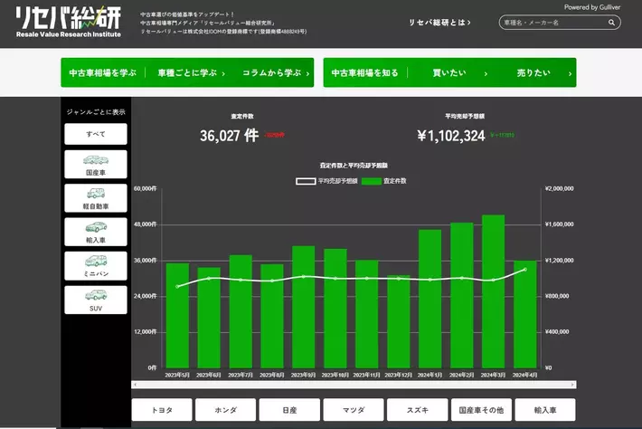Click the ジャンルごとに表示 sidebar heading
Image resolution: width=642 pixels, height=429 pixels.
tap(96, 112)
